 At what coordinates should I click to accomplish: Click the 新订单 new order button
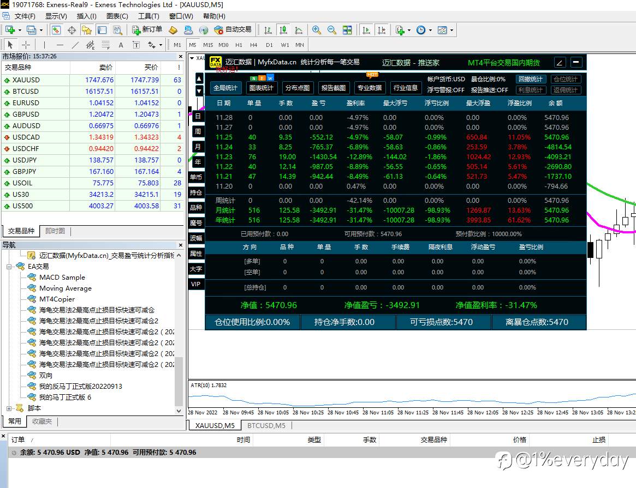coord(147,29)
